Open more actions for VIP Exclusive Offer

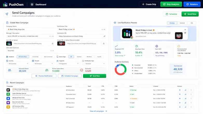click(x=191, y=107)
